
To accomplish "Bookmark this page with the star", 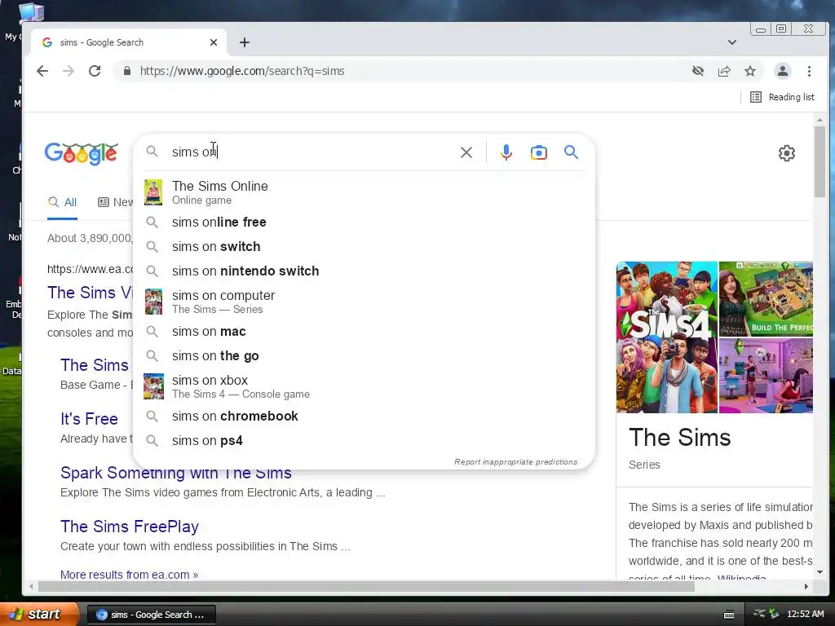I will pyautogui.click(x=750, y=71).
